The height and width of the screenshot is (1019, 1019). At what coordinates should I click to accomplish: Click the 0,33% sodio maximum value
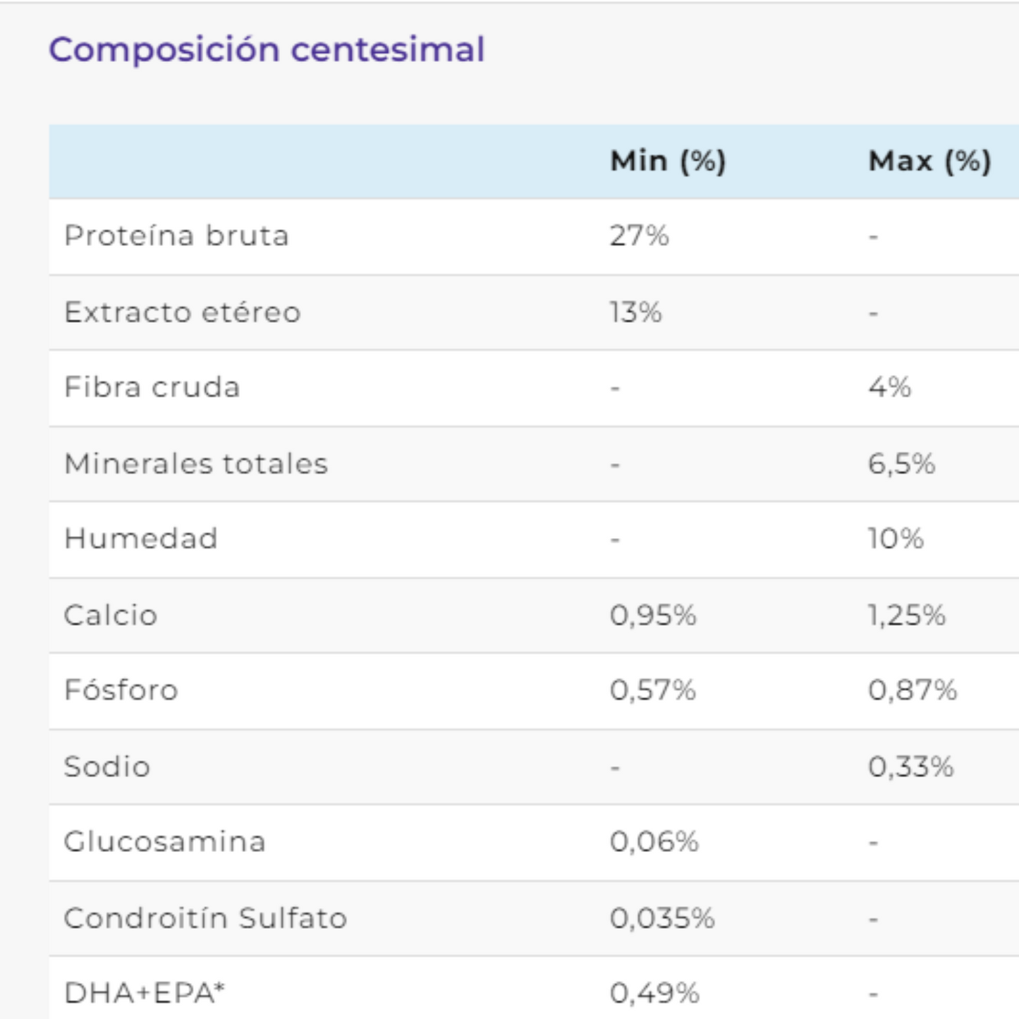(x=910, y=767)
